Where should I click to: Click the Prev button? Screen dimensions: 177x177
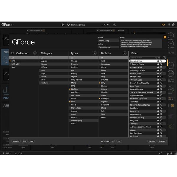(24, 141)
